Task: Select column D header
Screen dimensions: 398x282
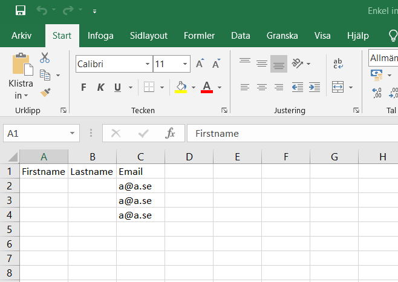Action: coord(189,157)
